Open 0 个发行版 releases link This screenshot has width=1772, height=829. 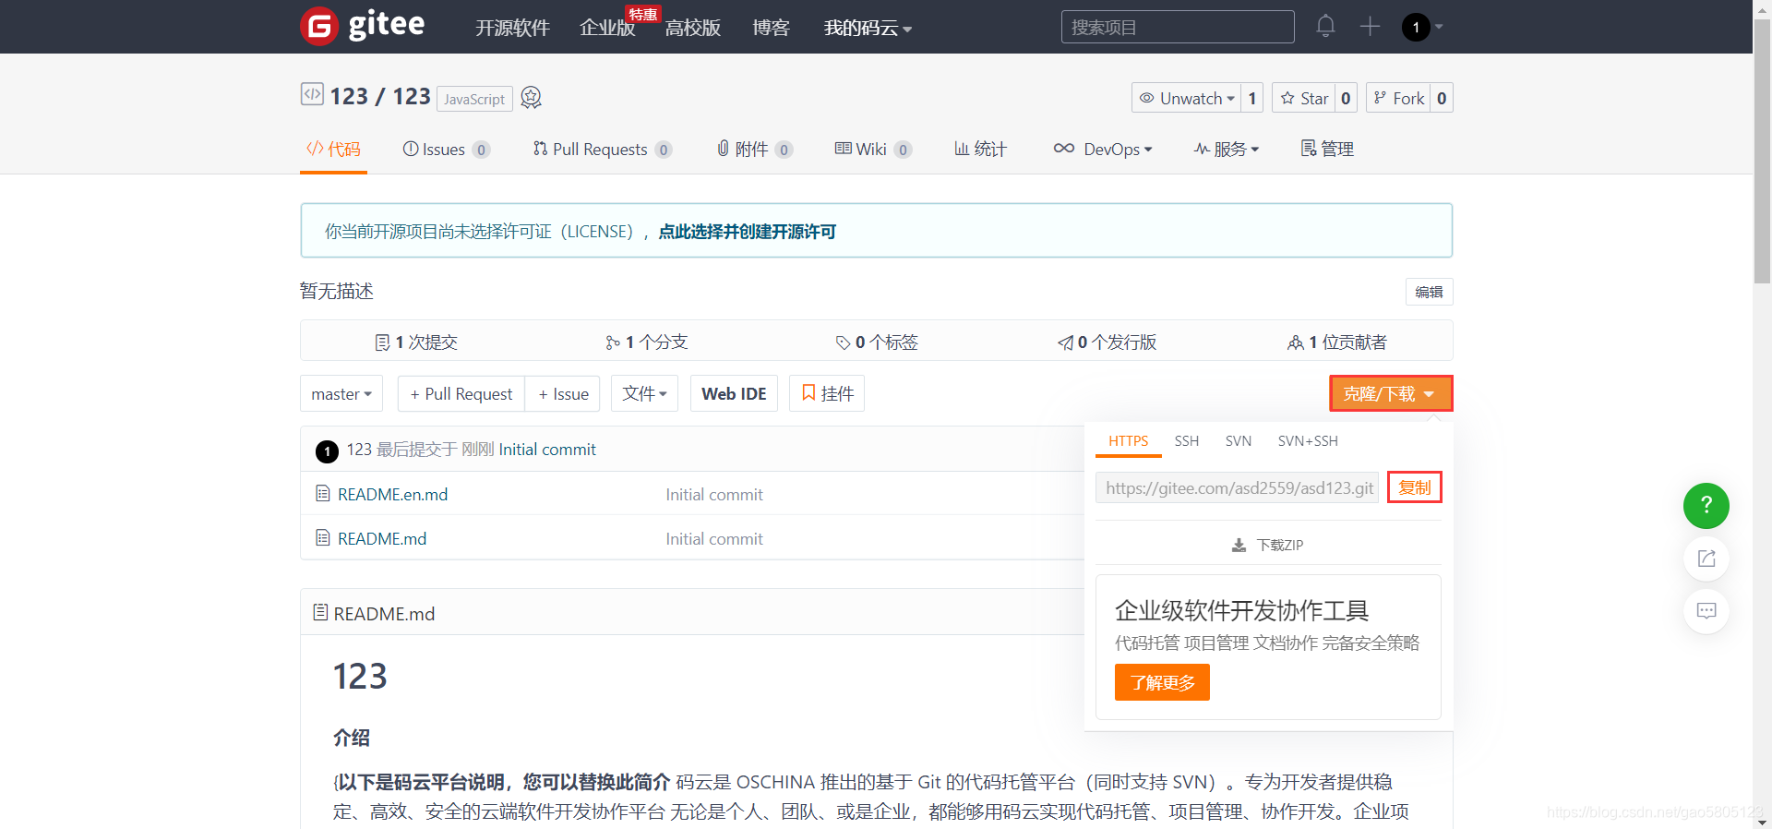coord(1107,342)
